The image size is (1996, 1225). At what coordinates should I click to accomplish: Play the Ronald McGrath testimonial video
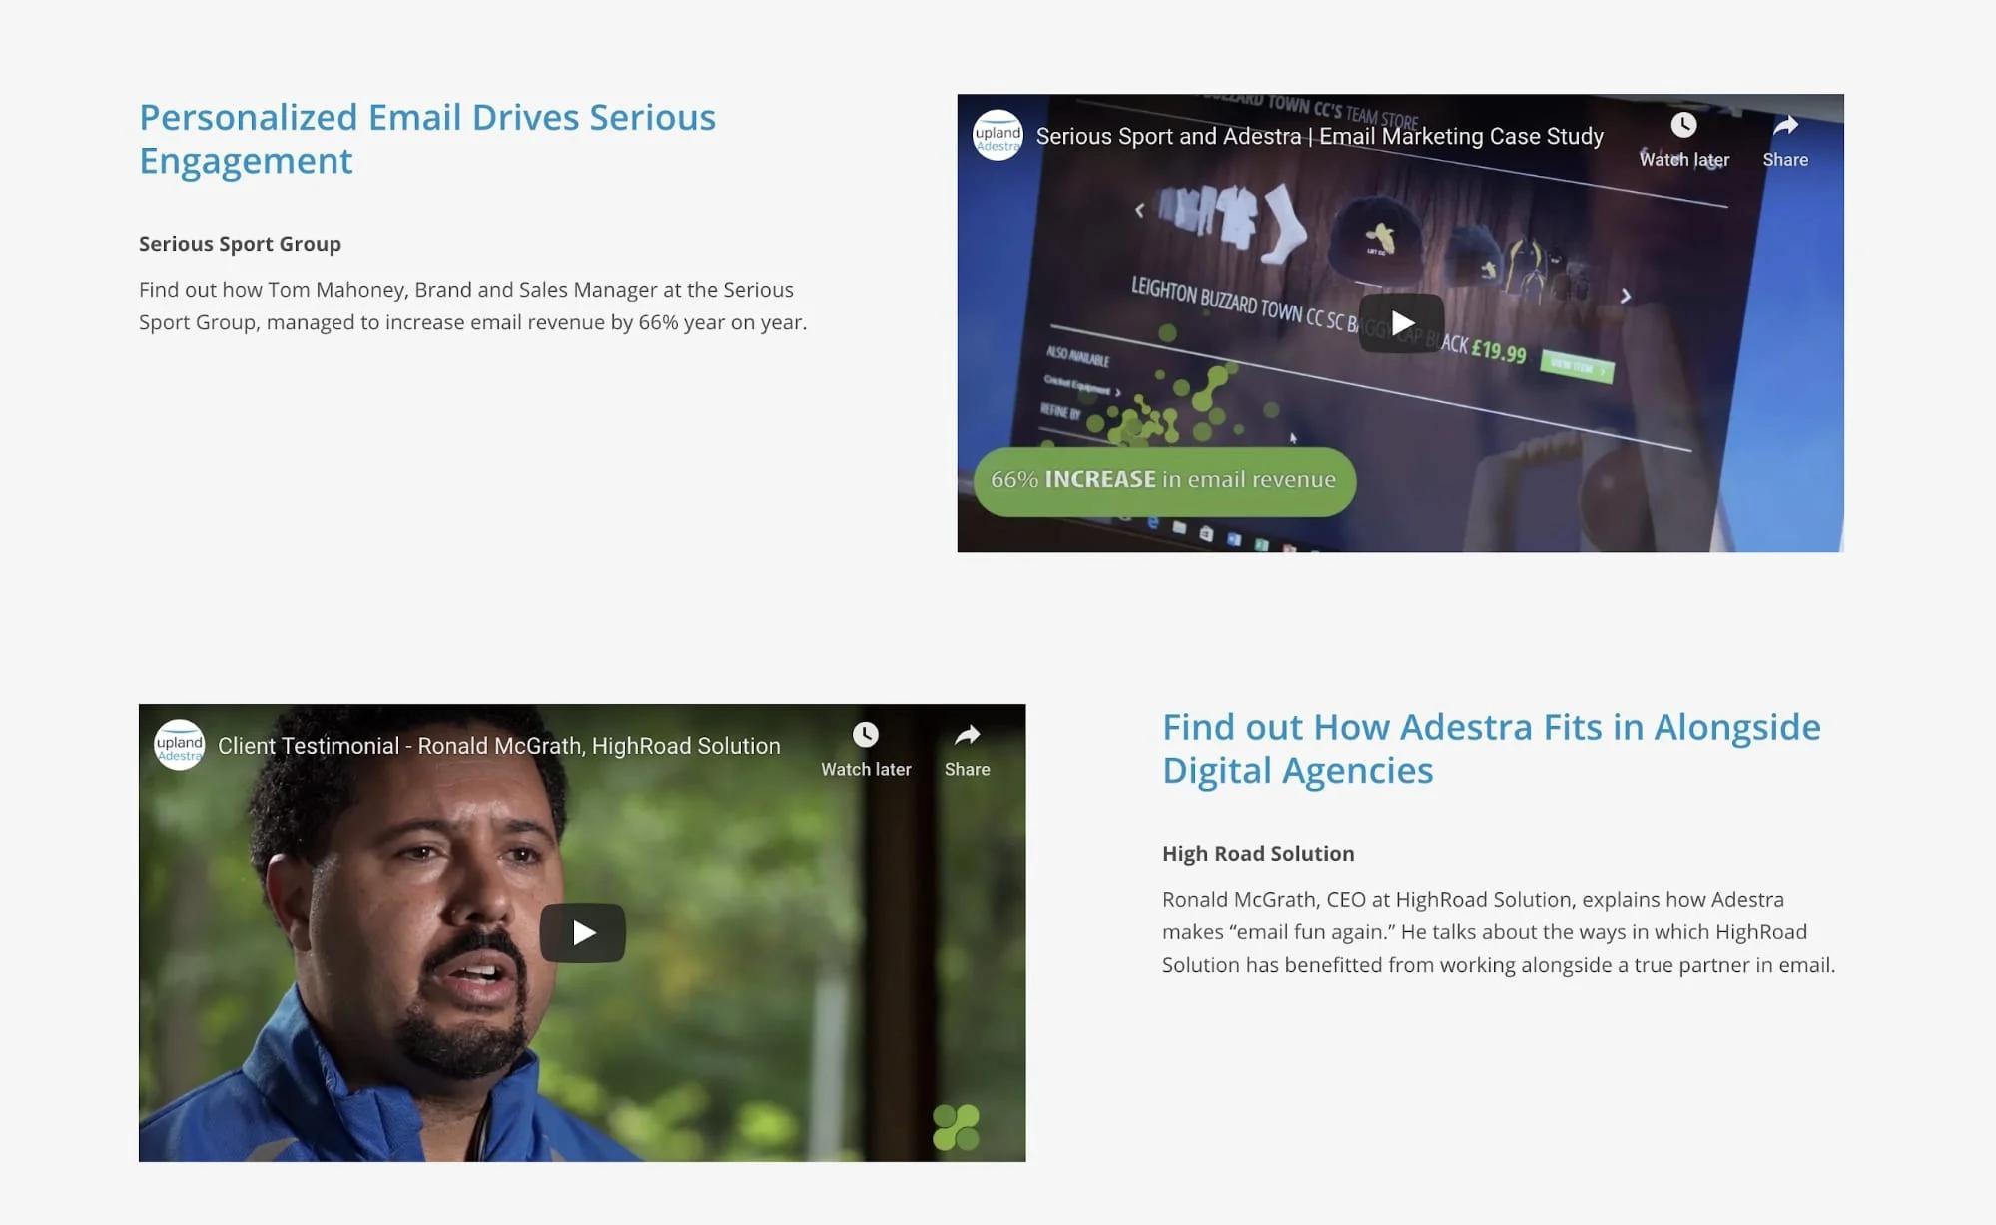[x=583, y=932]
